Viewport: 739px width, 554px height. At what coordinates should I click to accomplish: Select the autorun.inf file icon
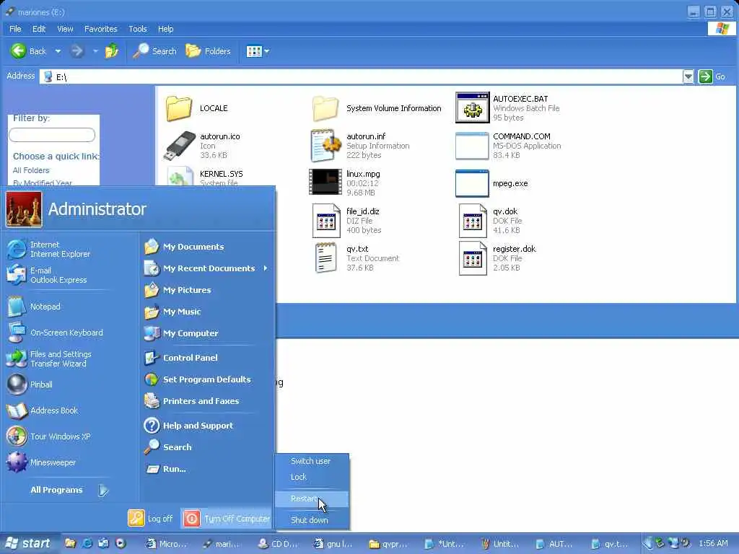coord(325,146)
